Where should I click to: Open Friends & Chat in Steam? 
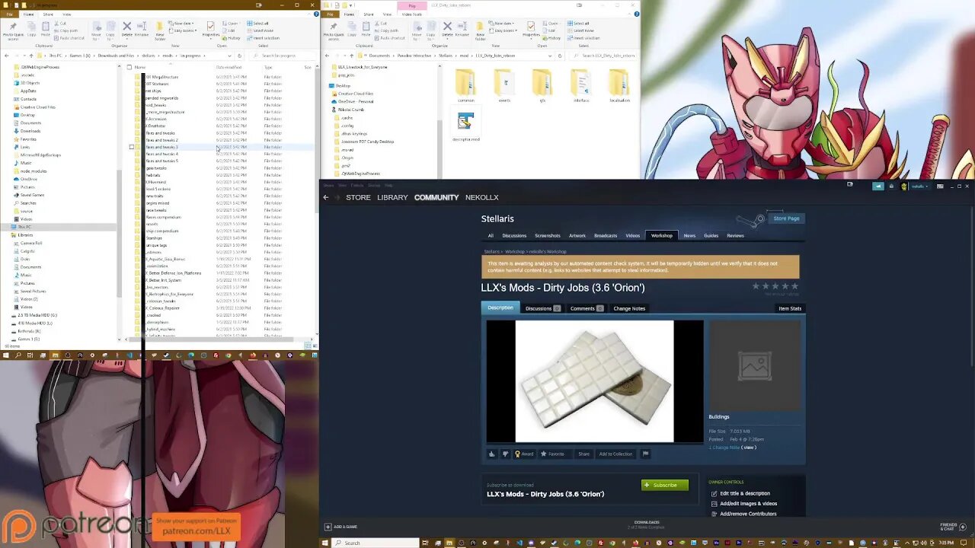click(x=948, y=526)
